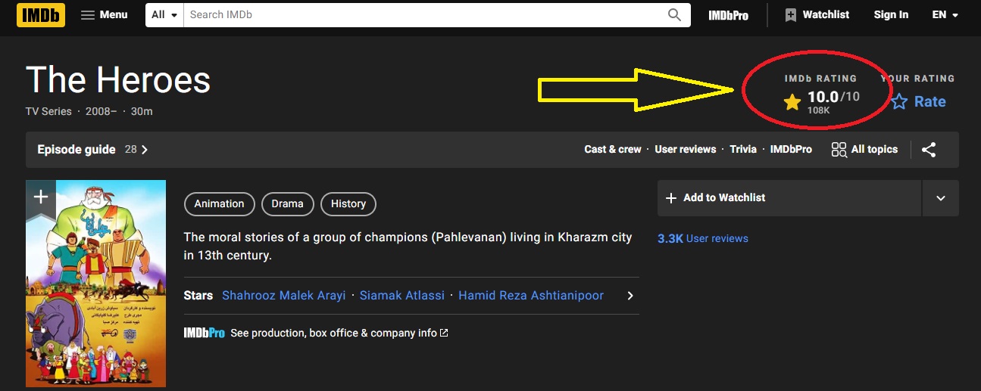Expand the All search category dropdown
Viewport: 981px width, 391px height.
tap(164, 15)
